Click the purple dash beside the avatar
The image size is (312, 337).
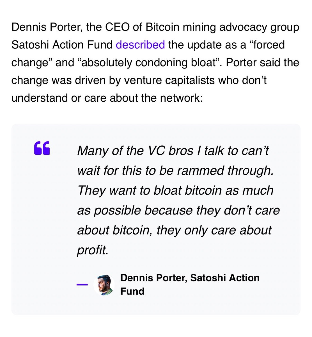coord(82,284)
